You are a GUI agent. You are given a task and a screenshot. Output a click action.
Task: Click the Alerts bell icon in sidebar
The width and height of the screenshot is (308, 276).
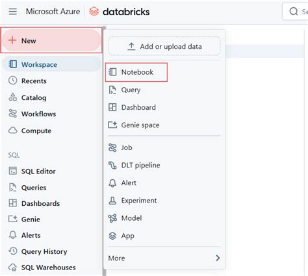click(x=13, y=235)
